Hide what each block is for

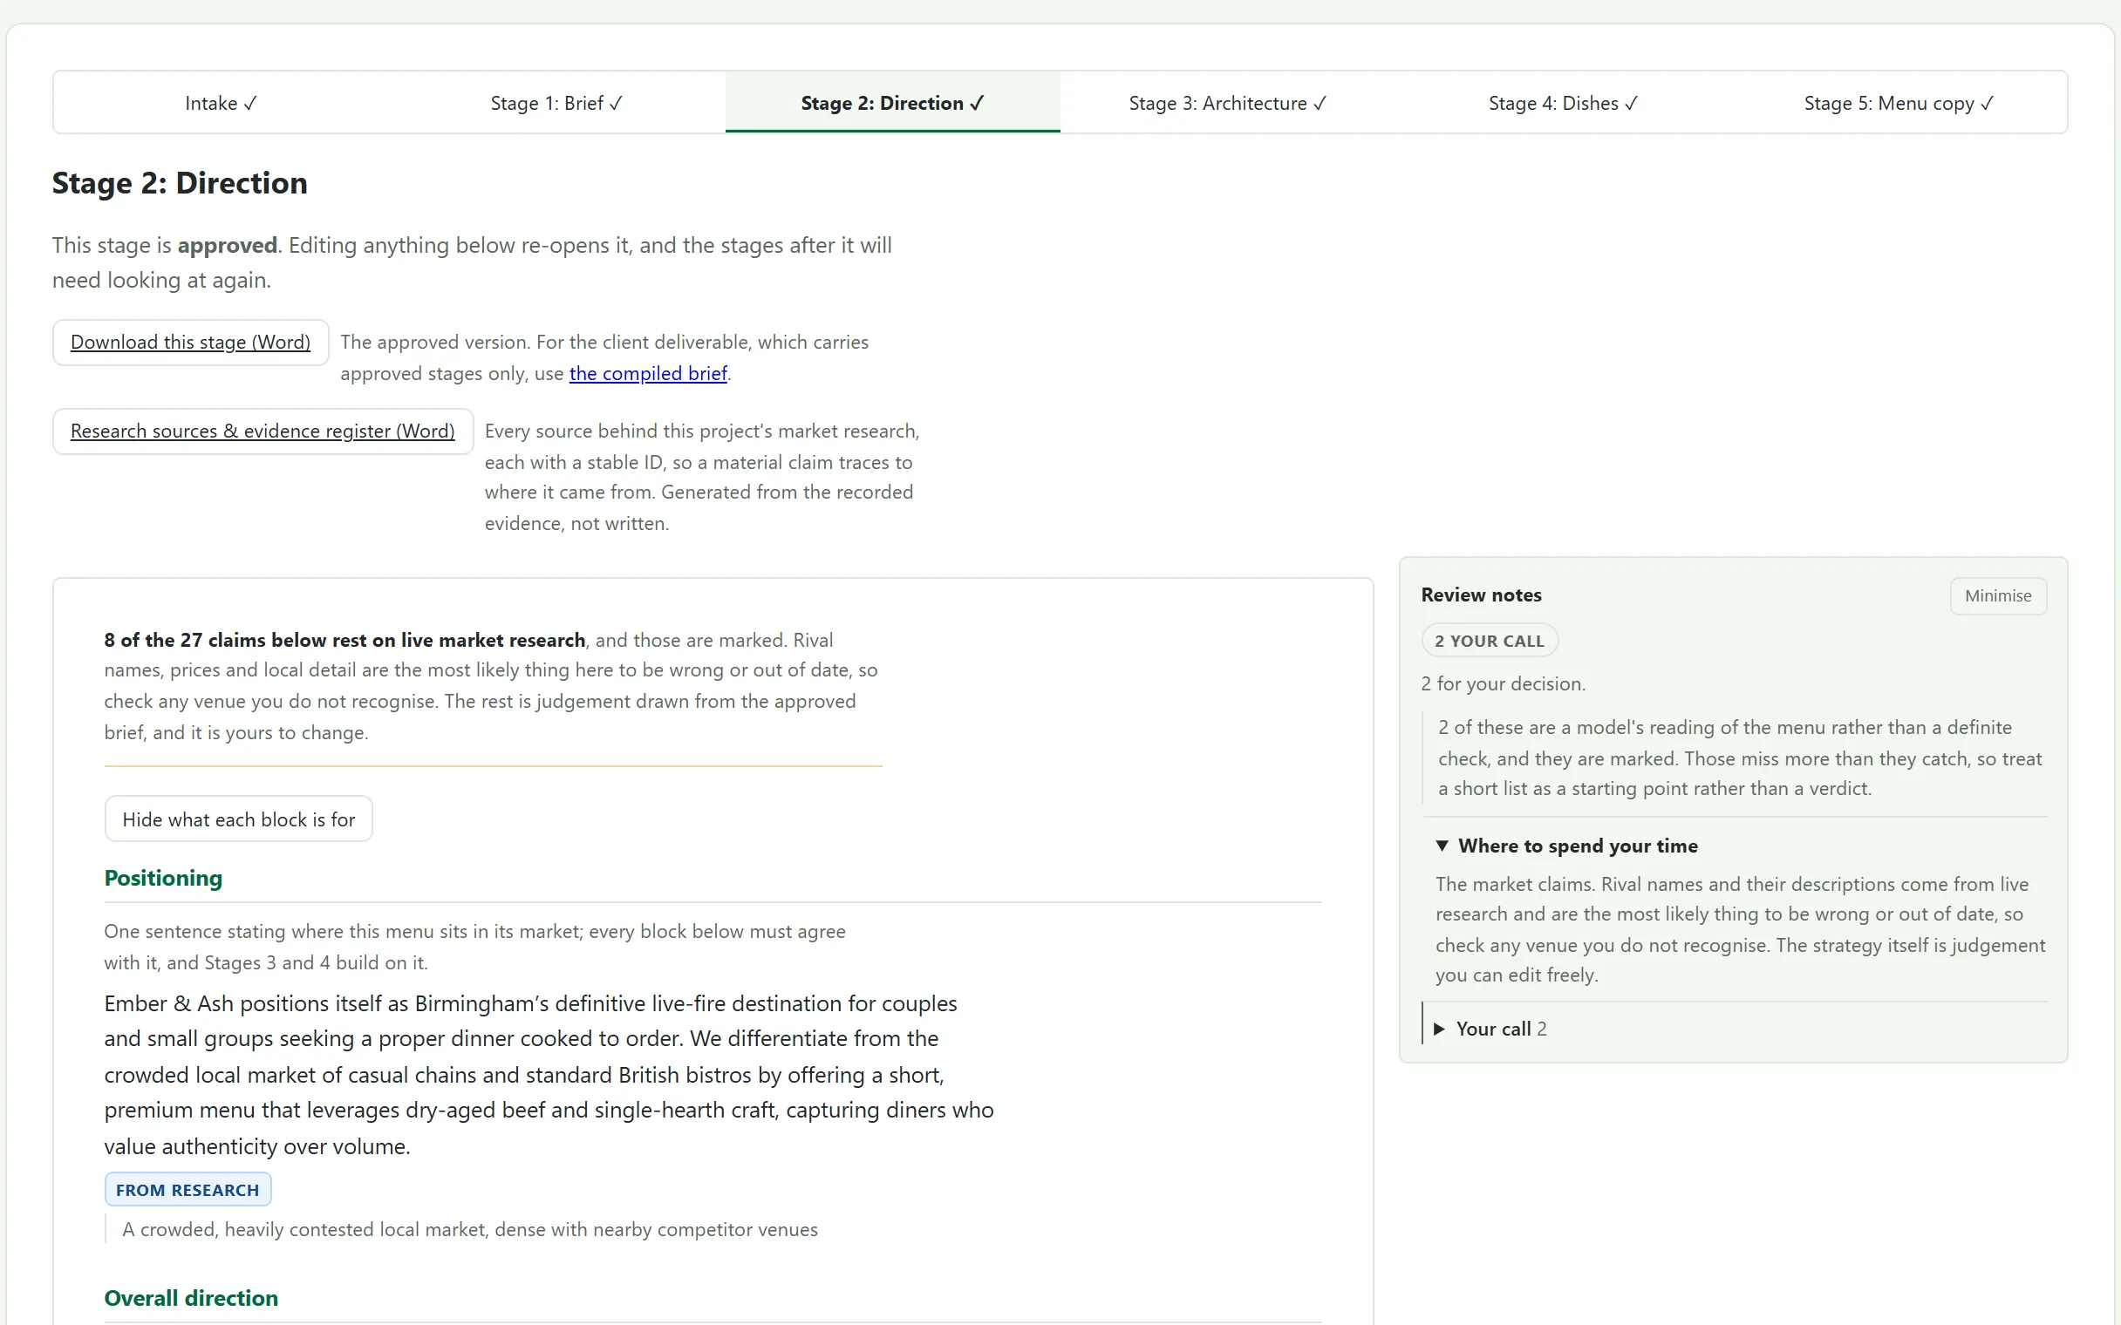pos(238,819)
